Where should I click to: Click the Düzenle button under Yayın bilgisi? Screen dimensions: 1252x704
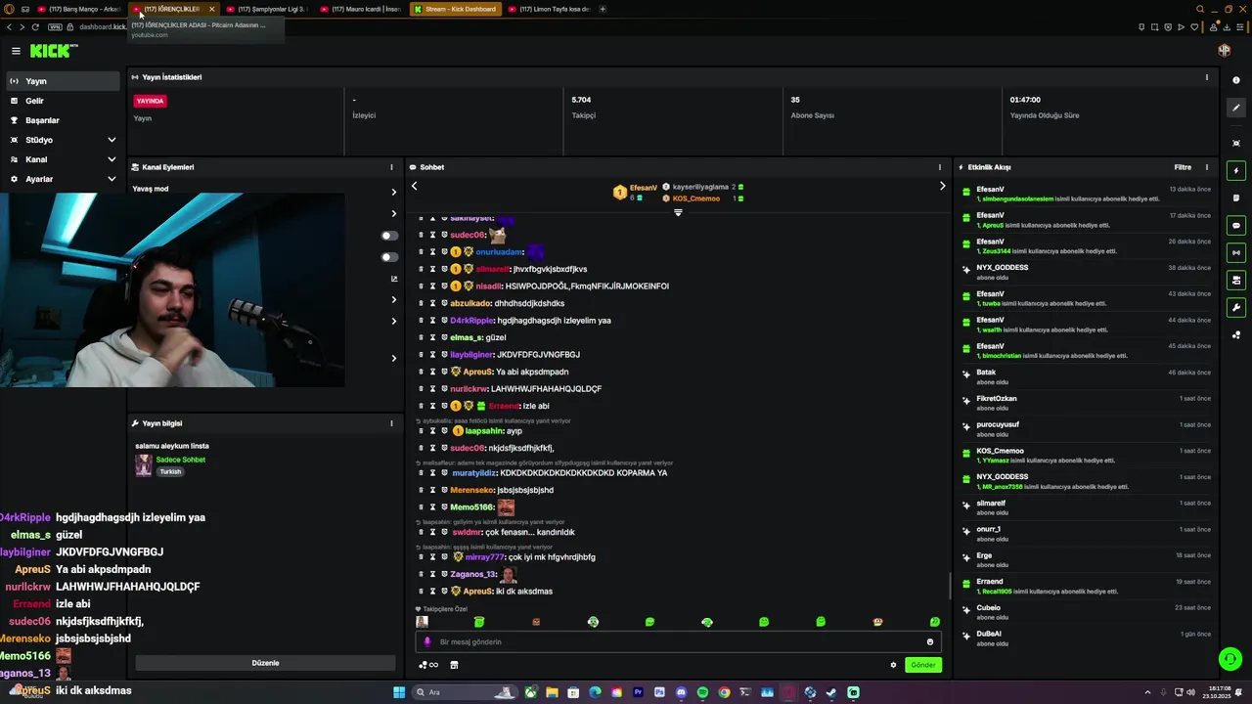pyautogui.click(x=265, y=663)
